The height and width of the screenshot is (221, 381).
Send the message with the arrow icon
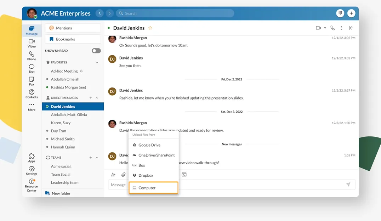(348, 185)
